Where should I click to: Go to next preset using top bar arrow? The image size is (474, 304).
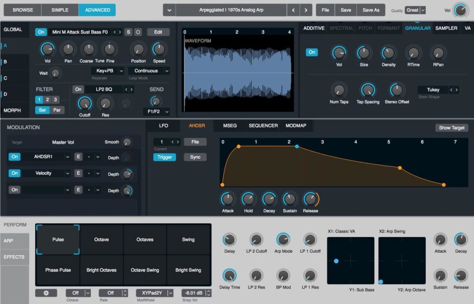point(306,10)
